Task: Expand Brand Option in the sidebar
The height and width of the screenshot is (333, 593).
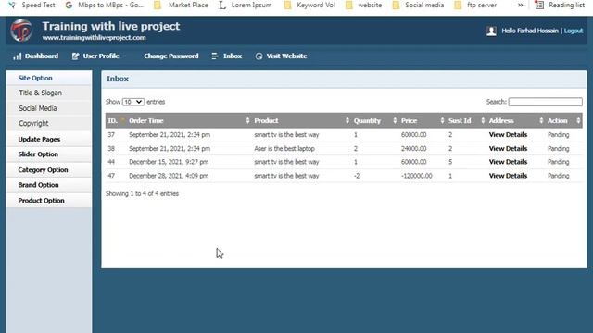Action: (x=49, y=185)
